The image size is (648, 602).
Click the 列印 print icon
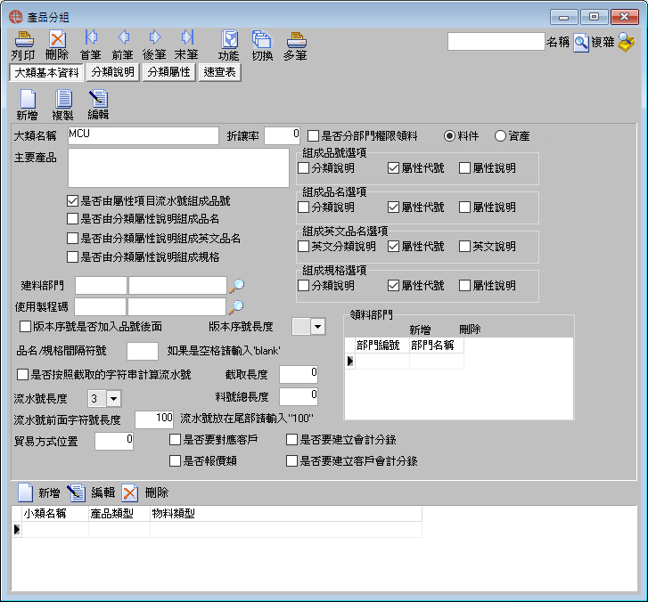coord(23,45)
